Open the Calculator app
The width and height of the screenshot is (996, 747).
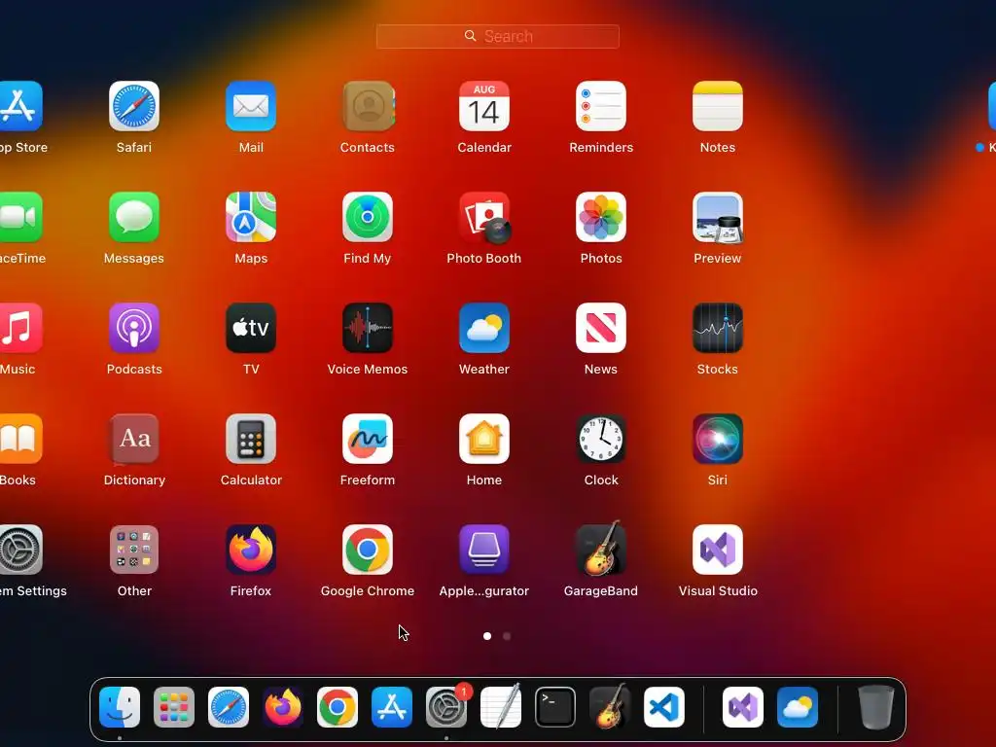pyautogui.click(x=251, y=439)
